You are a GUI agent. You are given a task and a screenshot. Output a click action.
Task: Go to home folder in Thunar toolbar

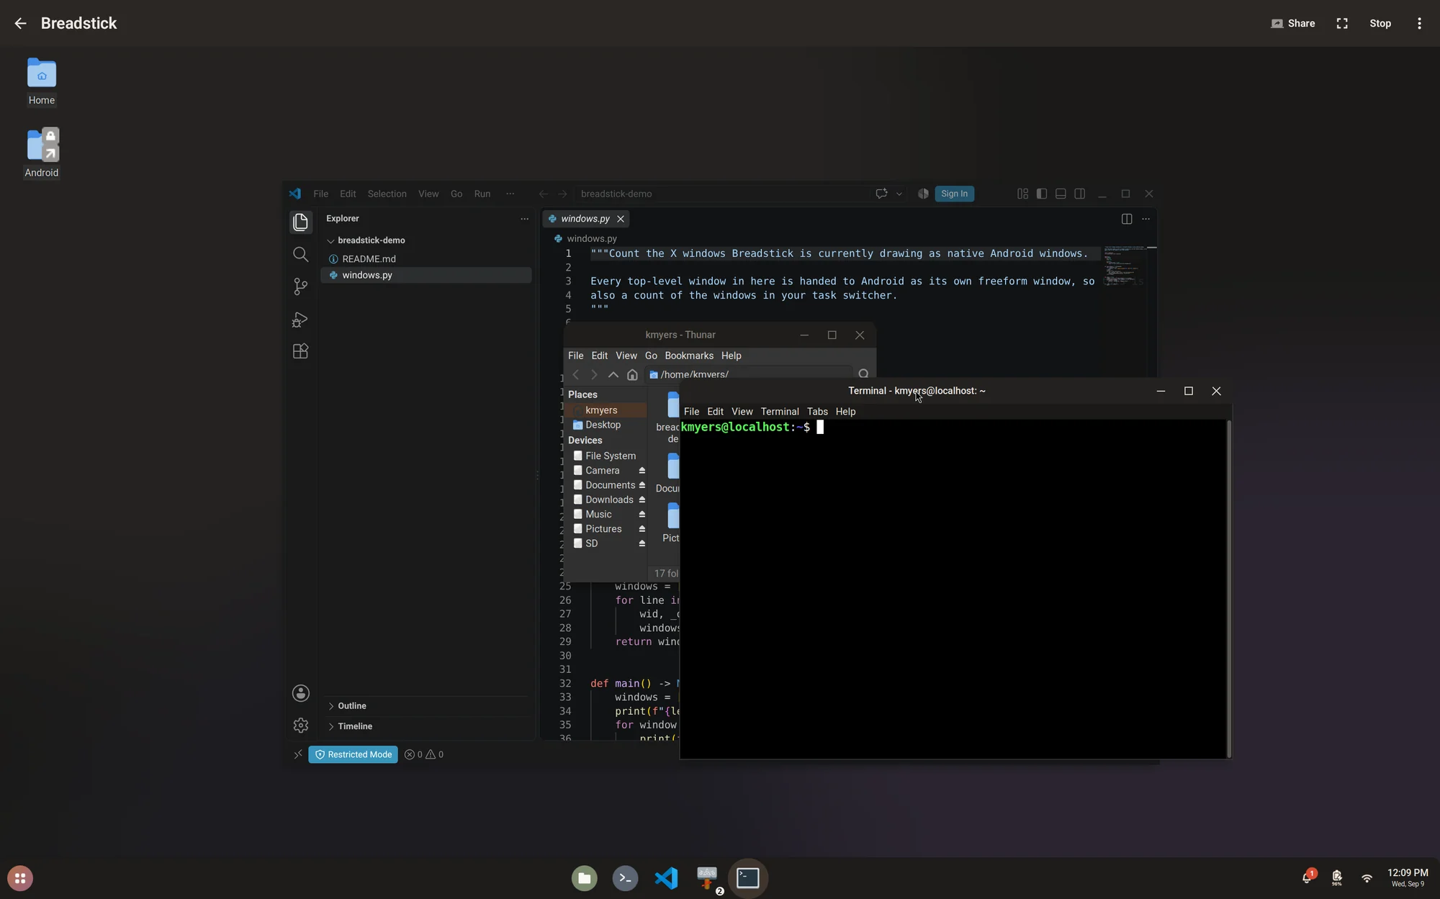coord(632,374)
